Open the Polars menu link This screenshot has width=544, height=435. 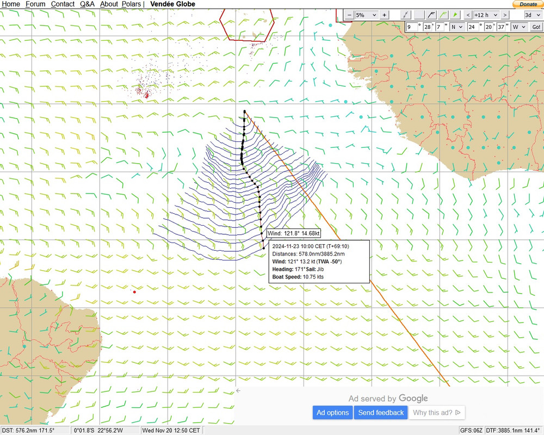click(x=131, y=4)
